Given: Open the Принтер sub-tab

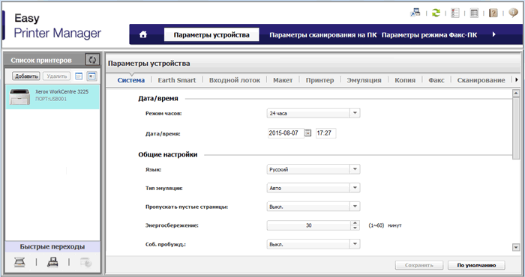Looking at the screenshot, I should point(319,80).
